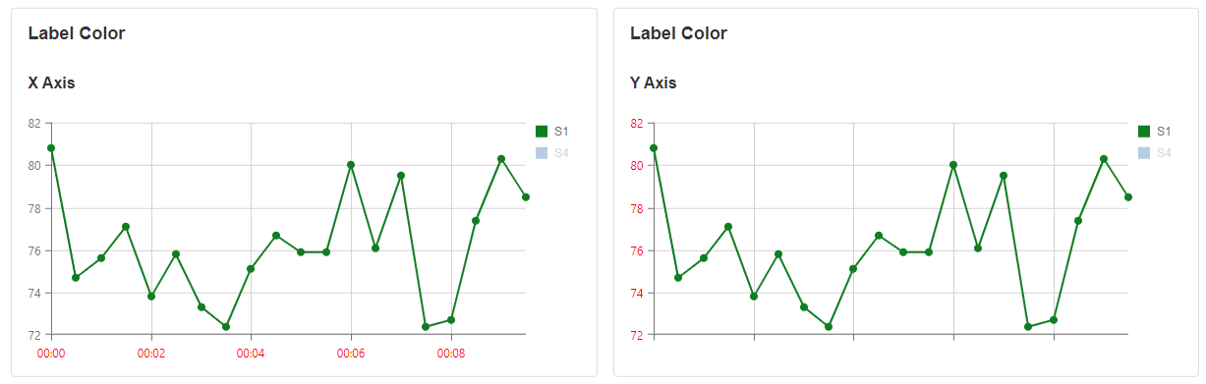Image resolution: width=1206 pixels, height=384 pixels.
Task: Click the last data point in X Axis chart
Action: tap(526, 197)
